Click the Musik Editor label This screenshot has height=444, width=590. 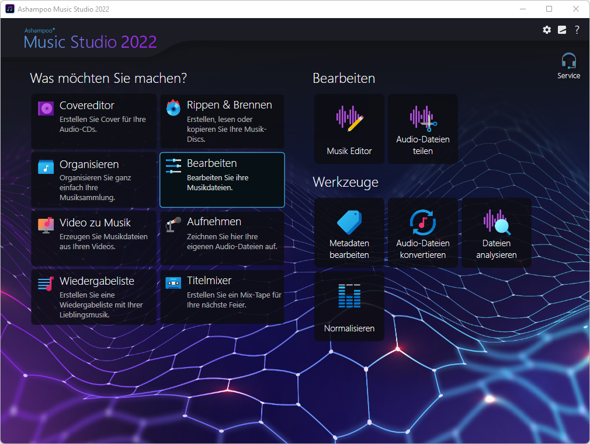click(x=349, y=151)
